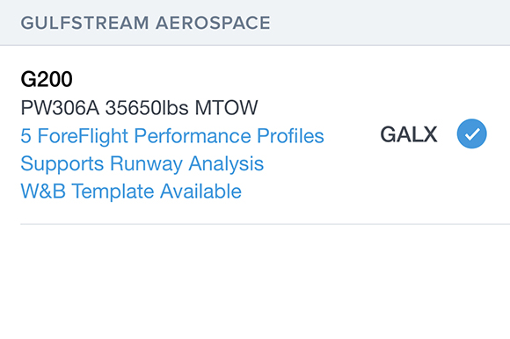The width and height of the screenshot is (510, 339).
Task: Click the word Available in the template link
Action: [x=200, y=191]
